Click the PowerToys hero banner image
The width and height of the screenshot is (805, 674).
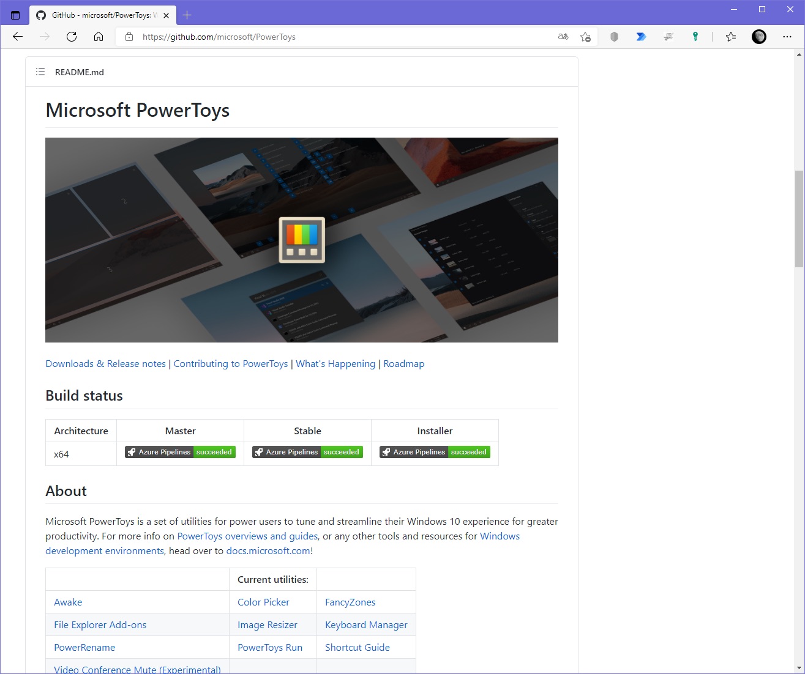[302, 240]
